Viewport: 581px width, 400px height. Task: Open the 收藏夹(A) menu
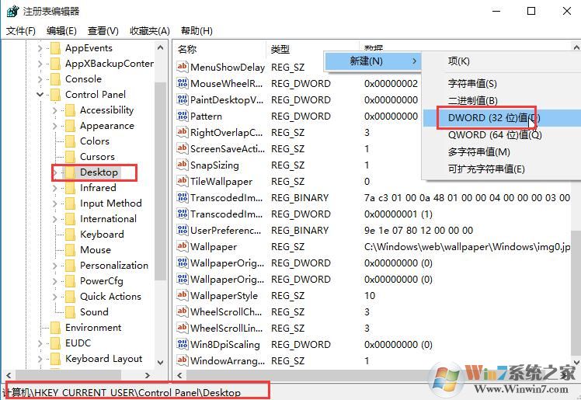click(150, 31)
